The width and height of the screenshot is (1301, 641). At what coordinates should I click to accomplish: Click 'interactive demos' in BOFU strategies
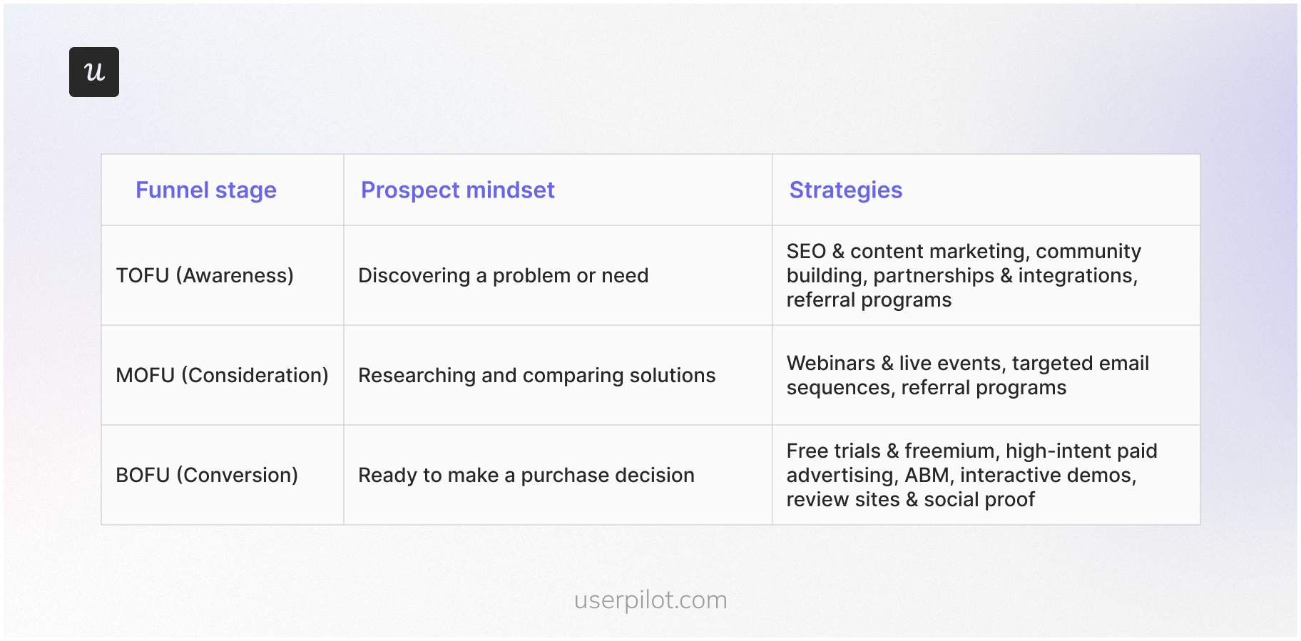(x=1046, y=476)
